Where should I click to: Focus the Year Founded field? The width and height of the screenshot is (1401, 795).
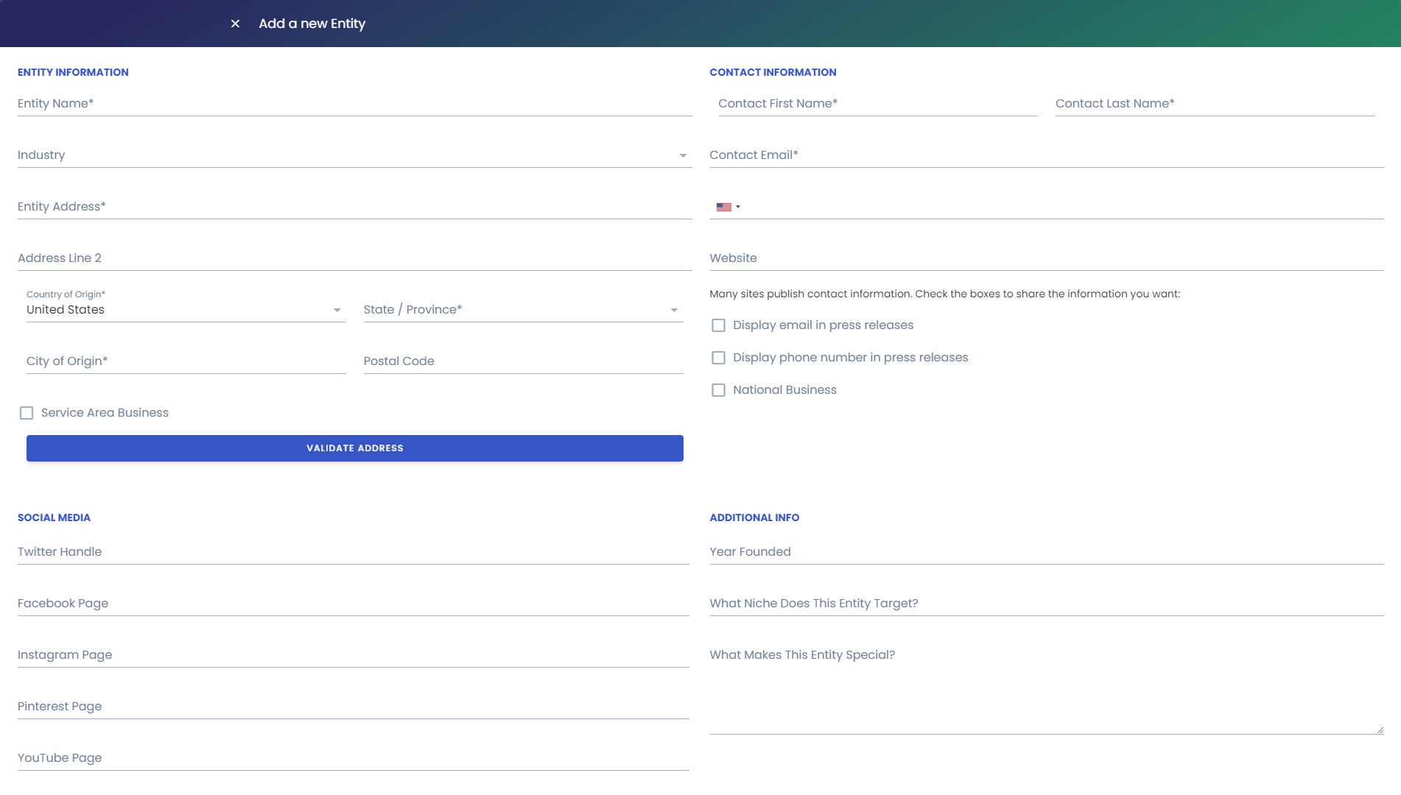(1046, 552)
